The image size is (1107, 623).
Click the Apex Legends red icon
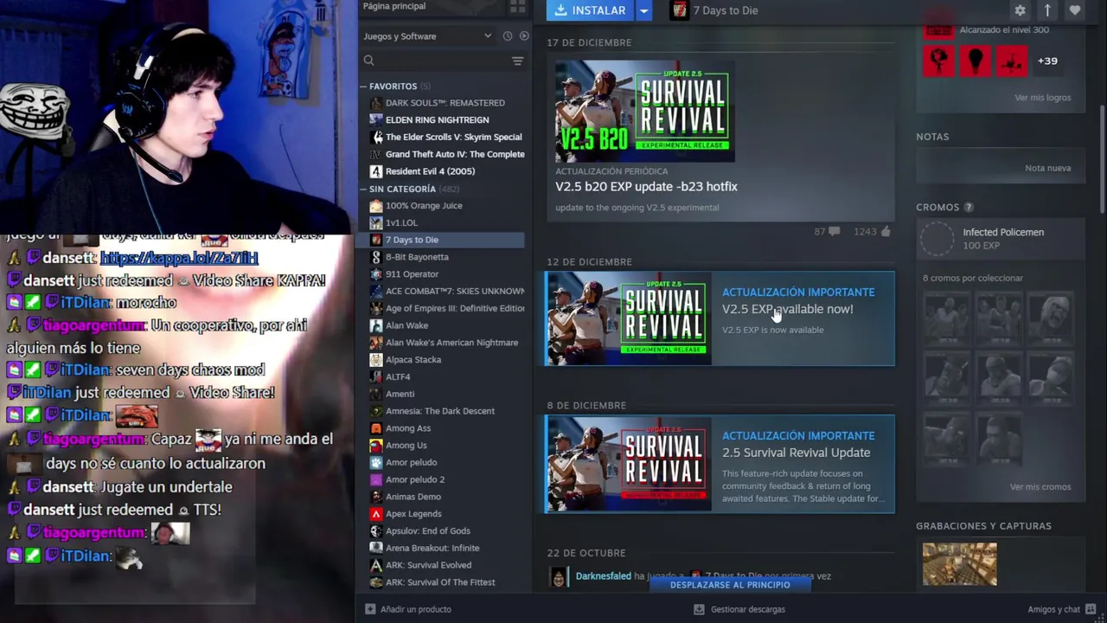[375, 514]
